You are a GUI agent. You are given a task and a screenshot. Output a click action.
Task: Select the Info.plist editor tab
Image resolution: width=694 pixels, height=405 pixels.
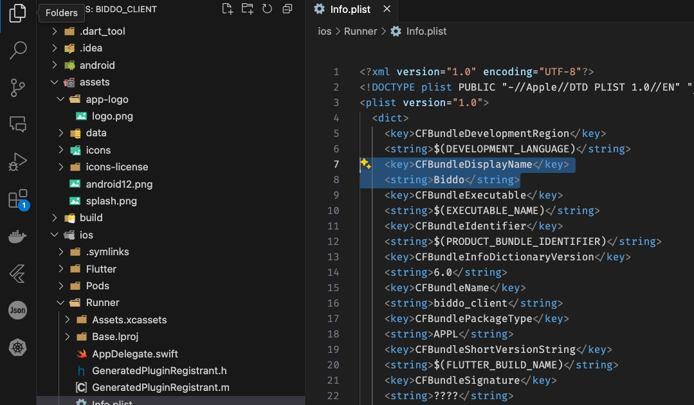pyautogui.click(x=351, y=9)
